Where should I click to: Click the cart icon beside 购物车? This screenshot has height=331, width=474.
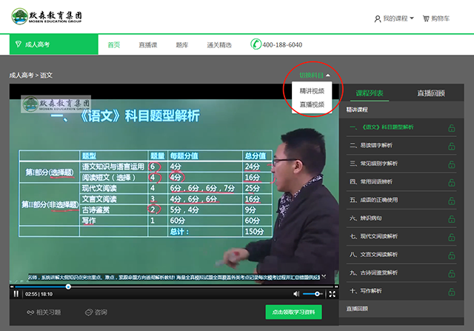(426, 19)
